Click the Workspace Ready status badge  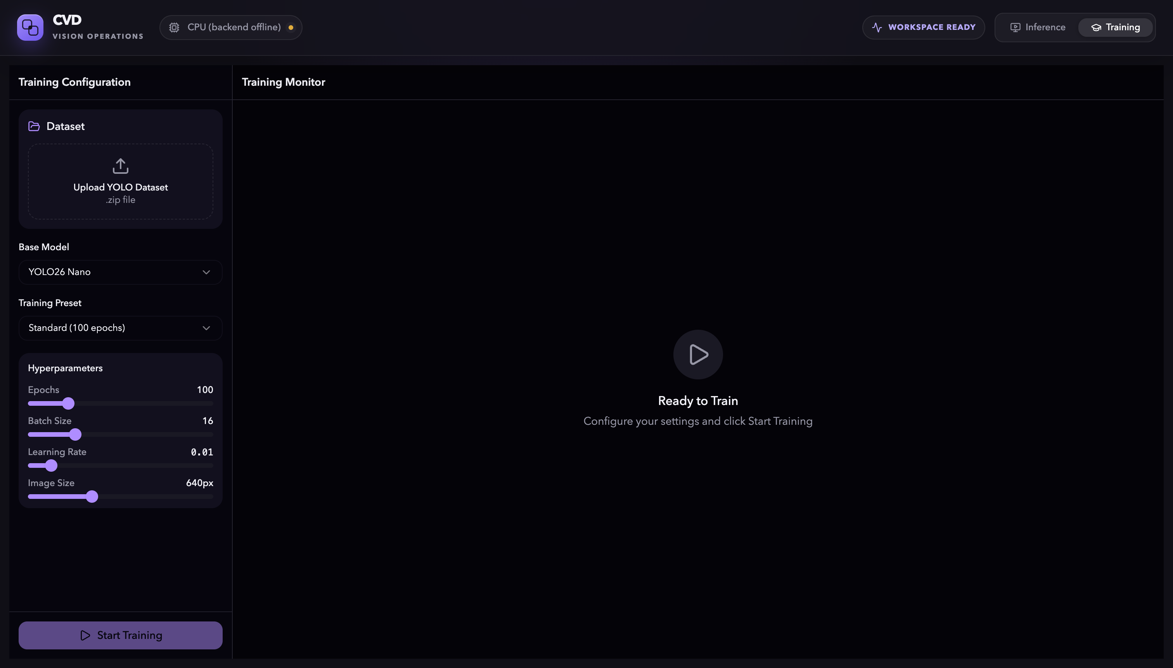(x=924, y=28)
